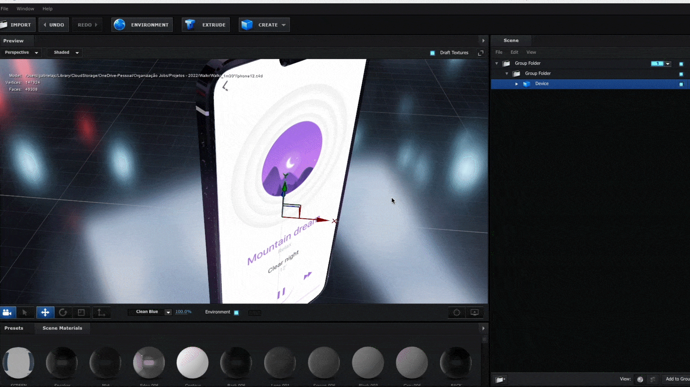Open the Perspective view dropdown
The height and width of the screenshot is (387, 690).
21,53
